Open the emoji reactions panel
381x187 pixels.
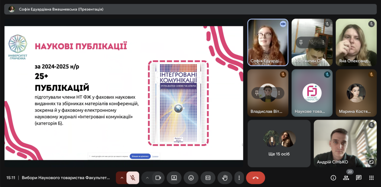(x=191, y=178)
